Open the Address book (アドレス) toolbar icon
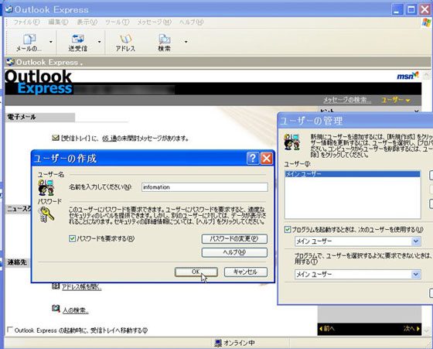433x349 pixels. click(125, 43)
